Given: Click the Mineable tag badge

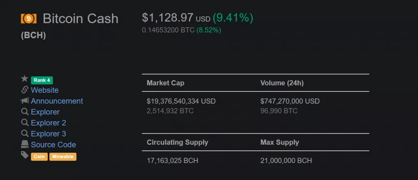Looking at the screenshot, I should (63, 157).
